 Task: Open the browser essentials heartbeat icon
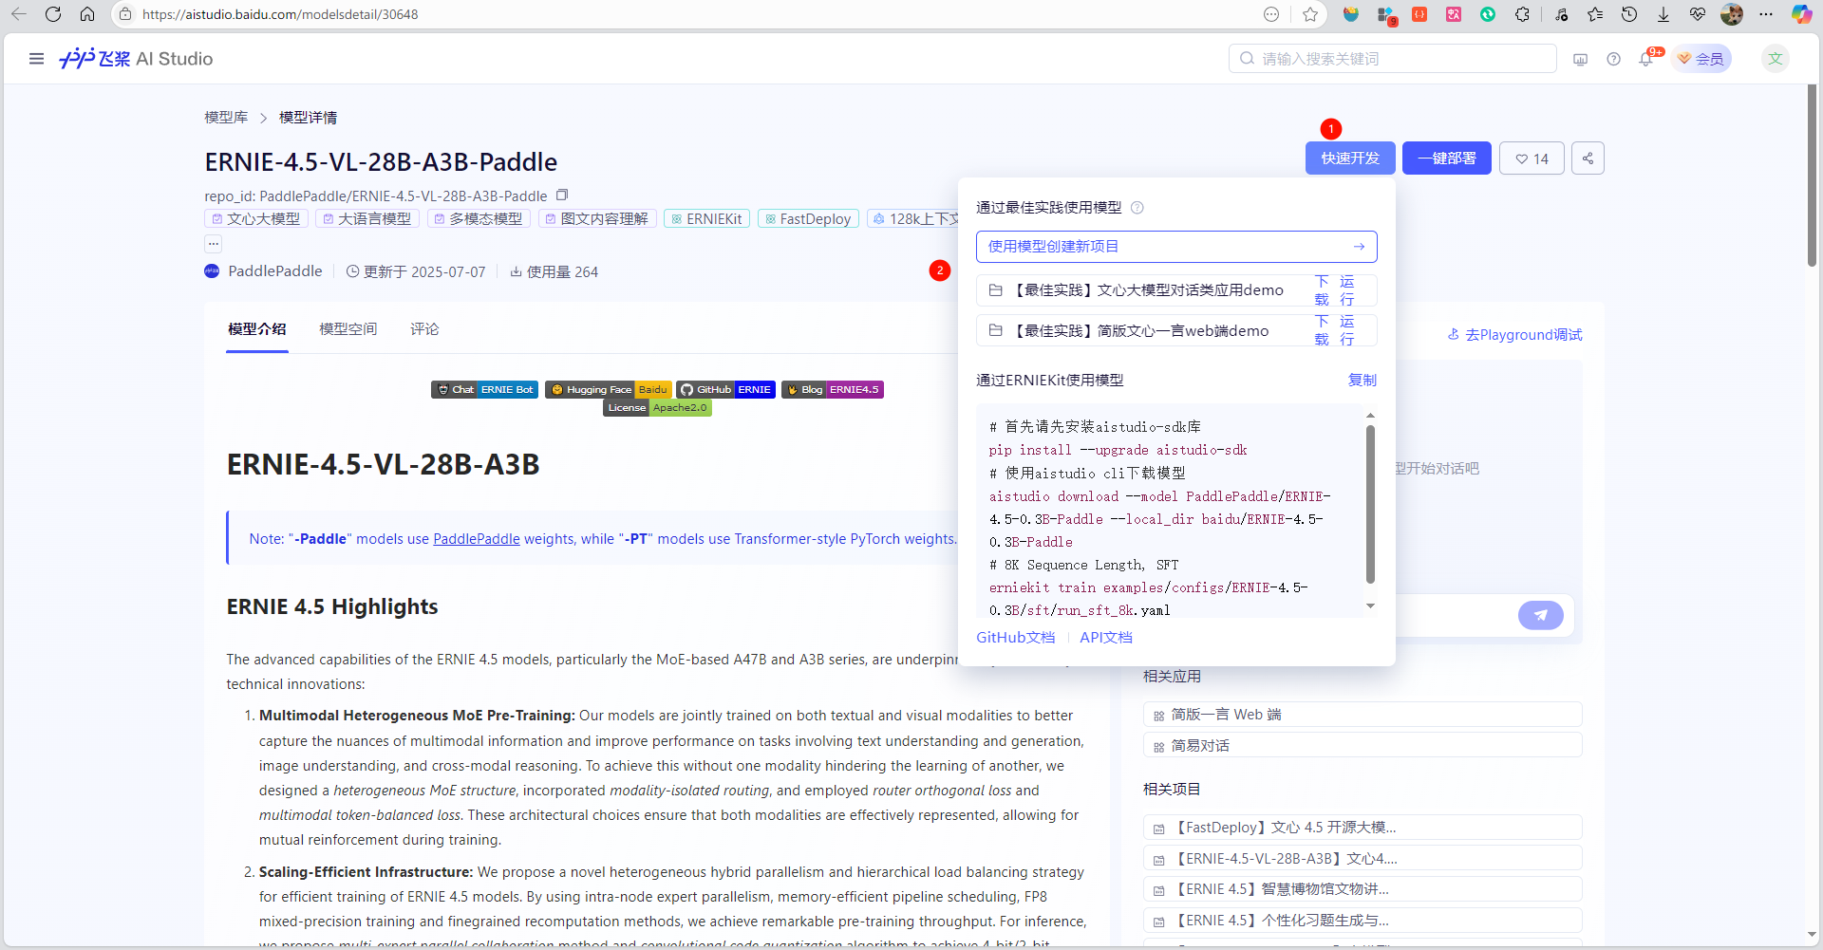point(1698,14)
